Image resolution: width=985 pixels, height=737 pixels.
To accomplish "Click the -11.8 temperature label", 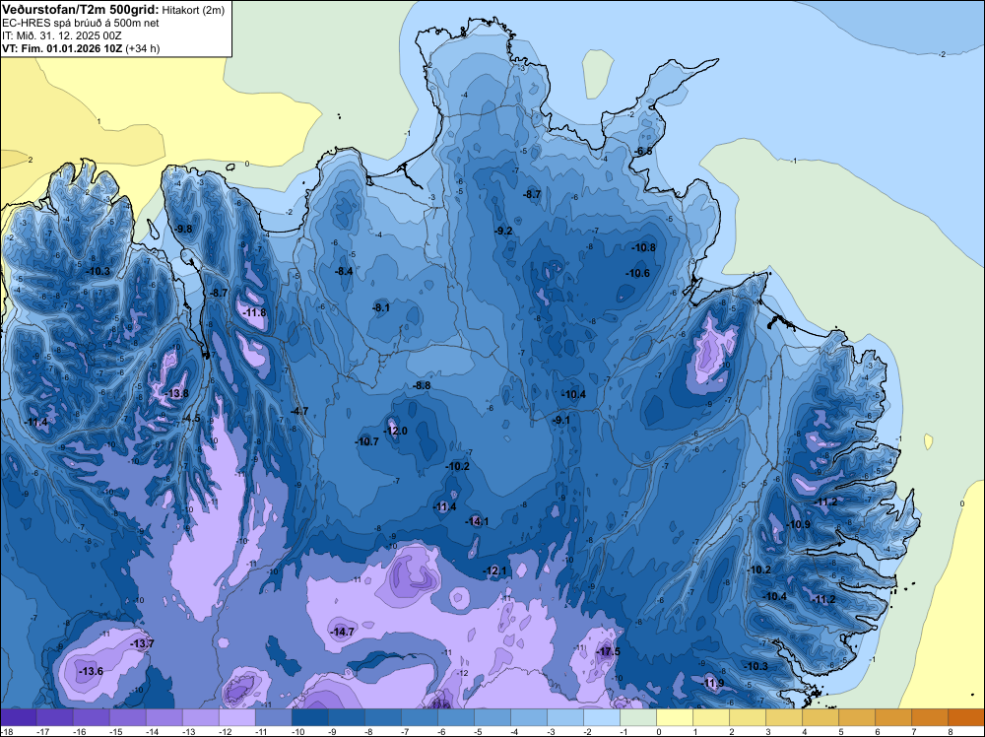I will 254,313.
